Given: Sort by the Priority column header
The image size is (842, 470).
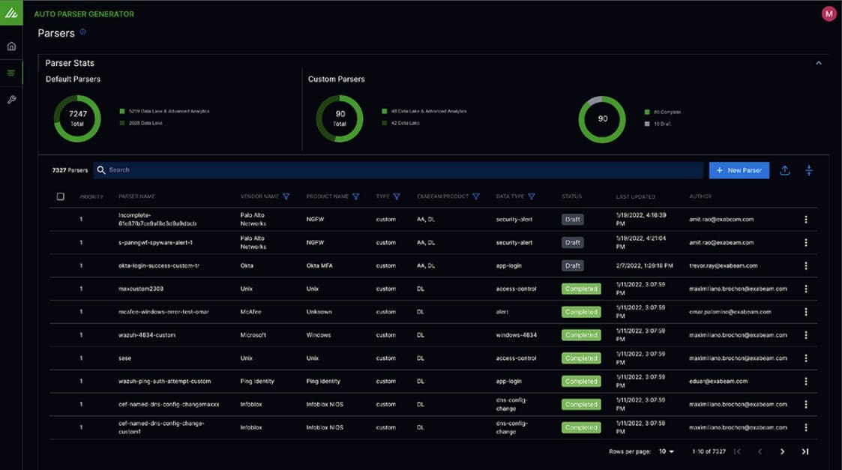Looking at the screenshot, I should pyautogui.click(x=91, y=196).
